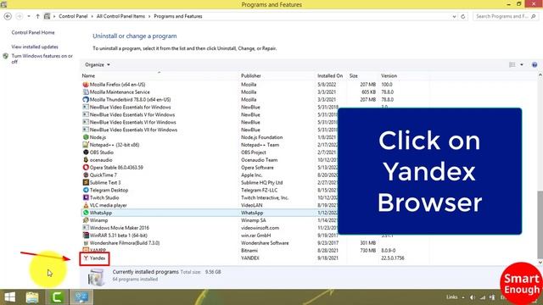Go up one level with the up arrow
This screenshot has width=543, height=305.
(x=37, y=16)
